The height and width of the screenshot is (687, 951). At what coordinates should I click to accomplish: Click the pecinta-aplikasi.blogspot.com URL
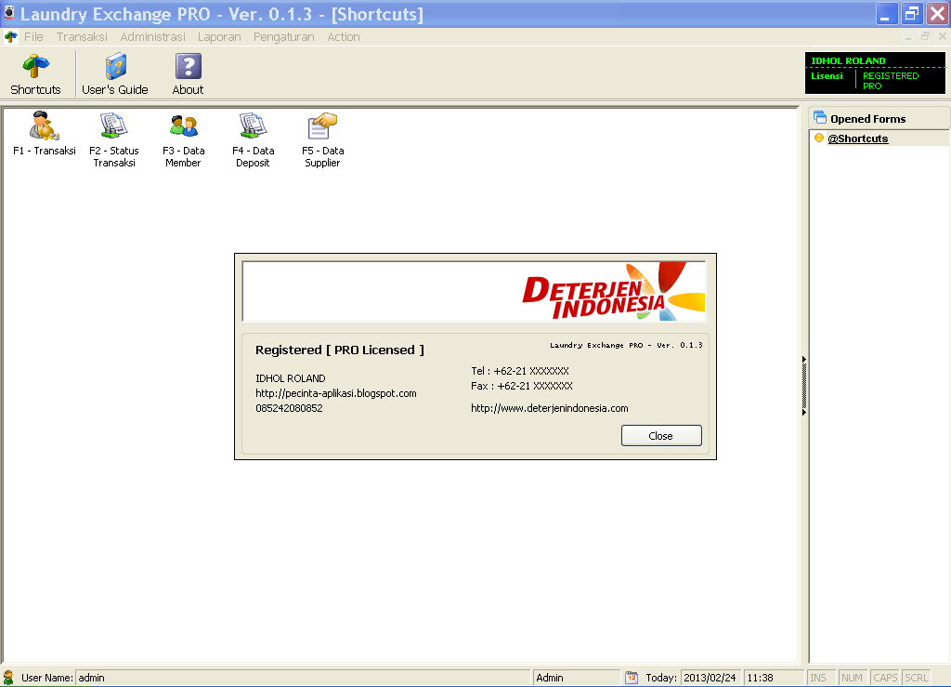(x=336, y=393)
